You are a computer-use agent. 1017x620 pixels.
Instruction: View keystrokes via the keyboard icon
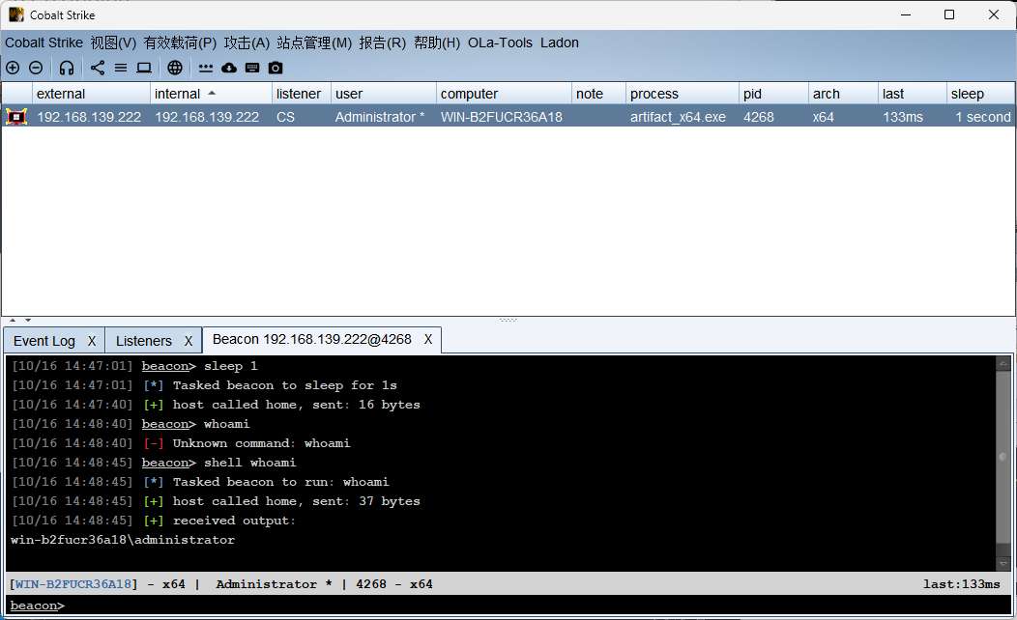(252, 68)
